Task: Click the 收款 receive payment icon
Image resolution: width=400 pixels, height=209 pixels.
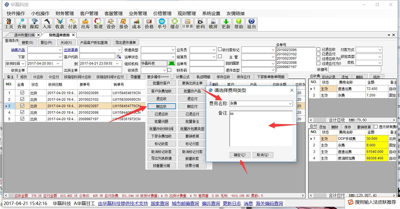Action: (x=60, y=24)
